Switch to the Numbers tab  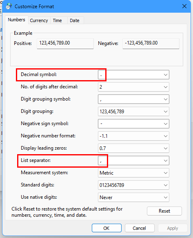[16, 20]
